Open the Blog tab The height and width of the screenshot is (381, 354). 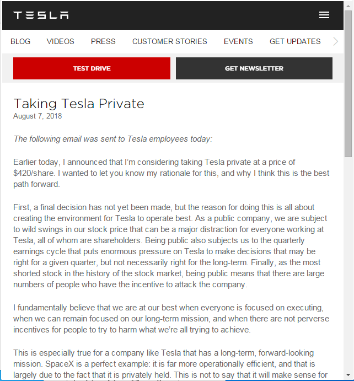tap(20, 41)
